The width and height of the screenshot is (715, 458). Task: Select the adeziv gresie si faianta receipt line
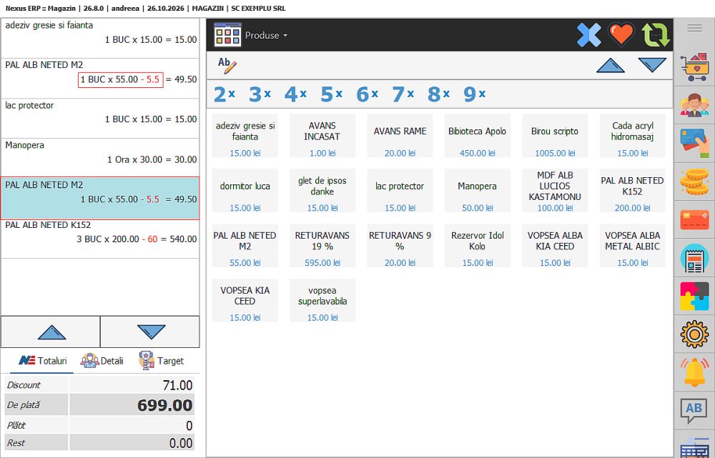pyautogui.click(x=100, y=39)
